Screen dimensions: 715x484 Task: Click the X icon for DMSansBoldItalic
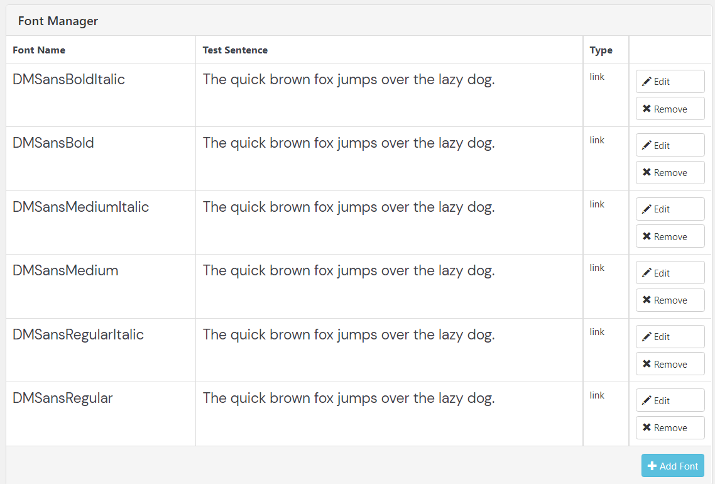click(x=647, y=109)
